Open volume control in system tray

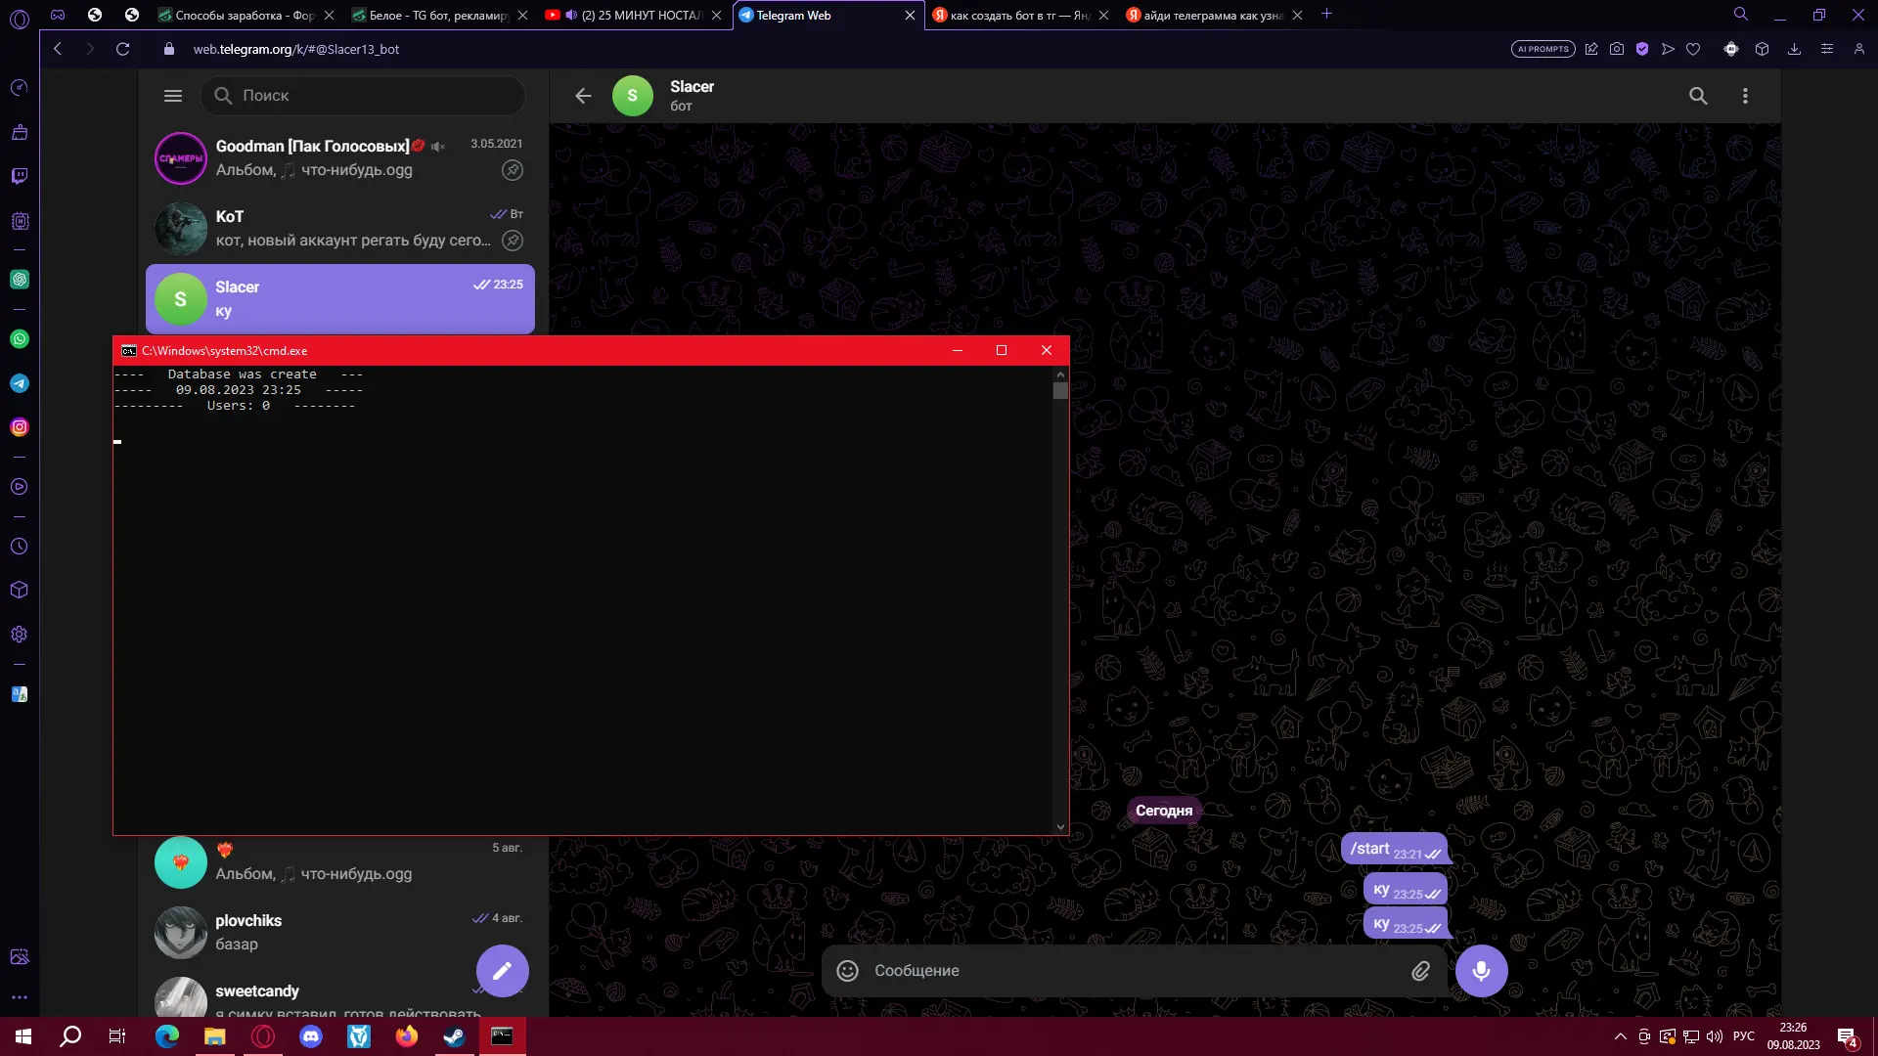1715,1036
